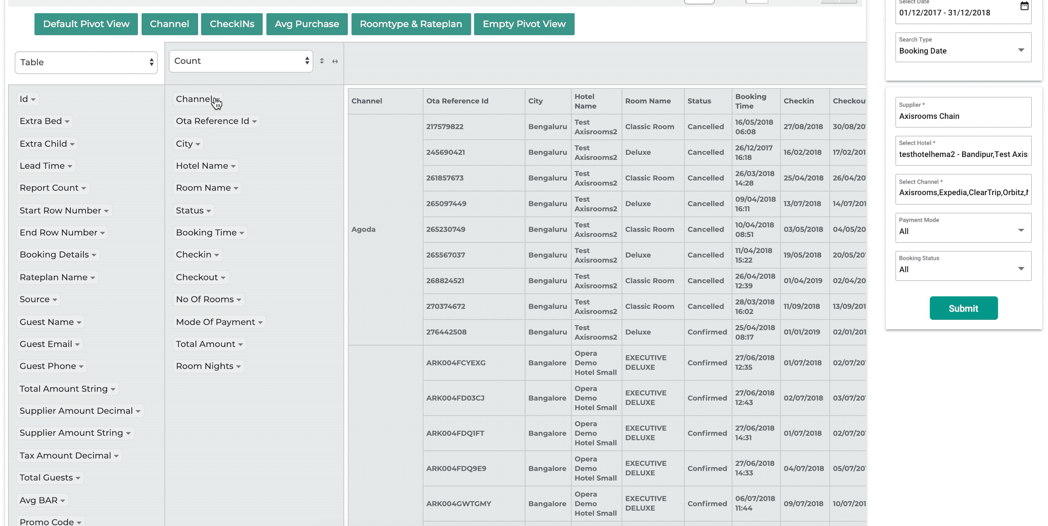This screenshot has width=1048, height=526.
Task: Open the Id field filter arrow
Action: tap(33, 100)
